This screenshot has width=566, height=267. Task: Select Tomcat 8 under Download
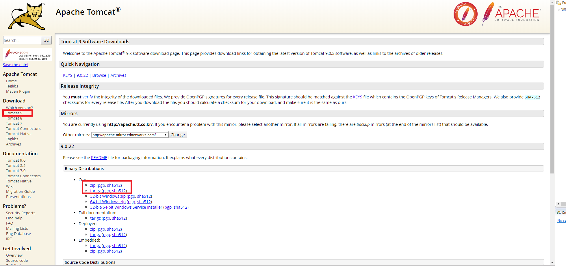[14, 118]
